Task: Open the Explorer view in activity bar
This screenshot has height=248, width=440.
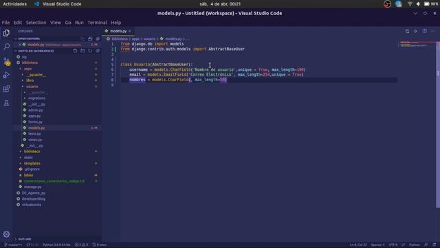Action: 6,33
